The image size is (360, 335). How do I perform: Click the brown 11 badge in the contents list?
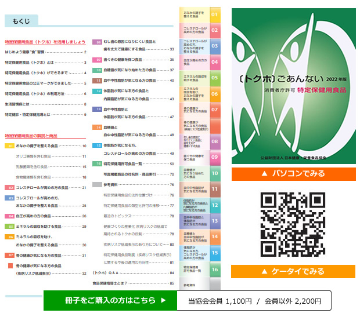click(x=97, y=81)
